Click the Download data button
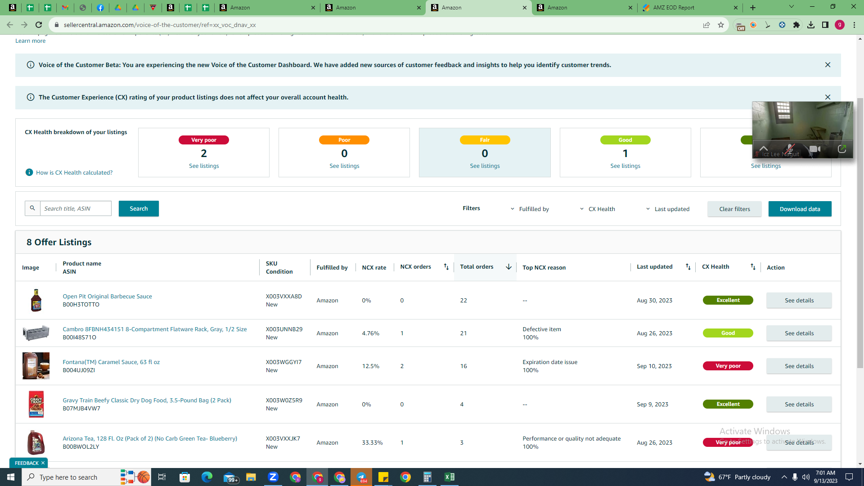Image resolution: width=864 pixels, height=486 pixels. (800, 209)
